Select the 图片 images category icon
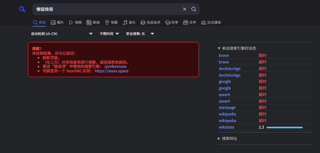The height and width of the screenshot is (153, 320). click(53, 23)
